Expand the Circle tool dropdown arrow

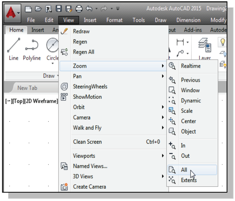(x=52, y=63)
